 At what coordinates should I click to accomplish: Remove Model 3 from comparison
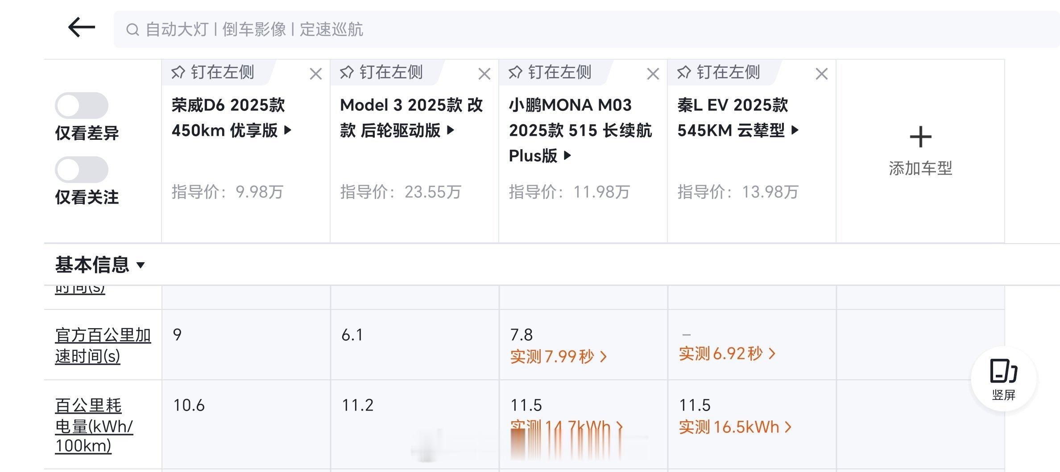pos(484,74)
